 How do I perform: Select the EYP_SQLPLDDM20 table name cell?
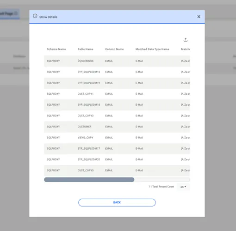coord(89,159)
